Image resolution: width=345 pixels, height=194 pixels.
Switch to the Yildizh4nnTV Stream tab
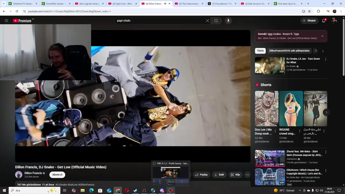pyautogui.click(x=22, y=4)
